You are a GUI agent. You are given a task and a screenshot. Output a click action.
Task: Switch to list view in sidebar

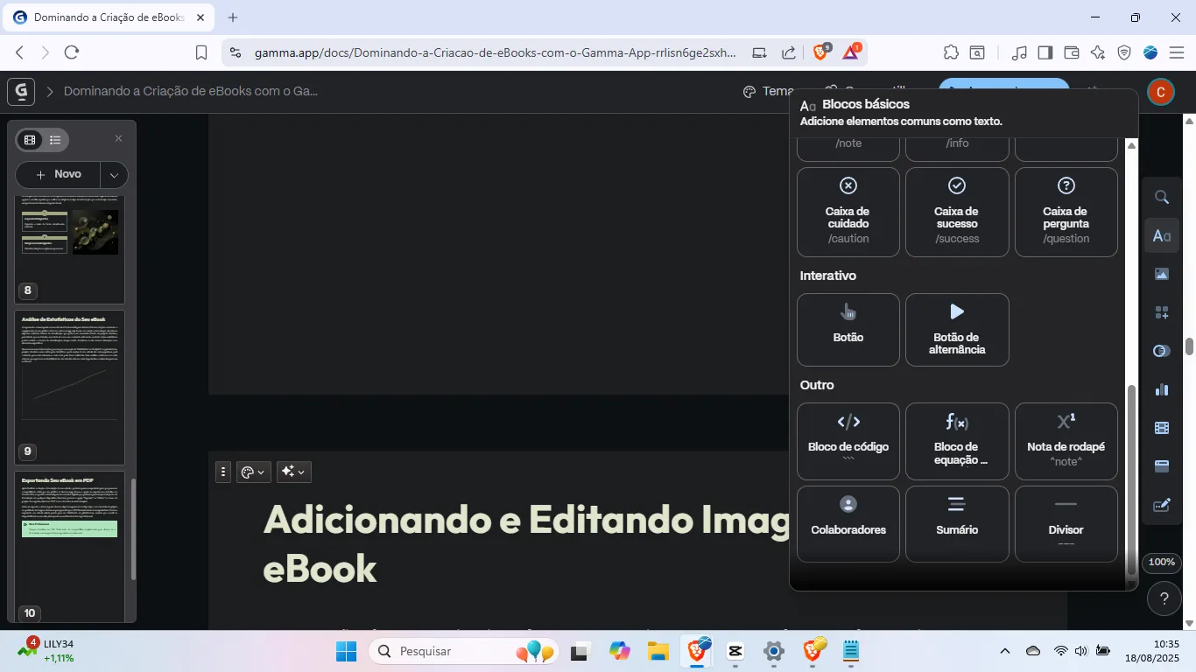coord(55,140)
